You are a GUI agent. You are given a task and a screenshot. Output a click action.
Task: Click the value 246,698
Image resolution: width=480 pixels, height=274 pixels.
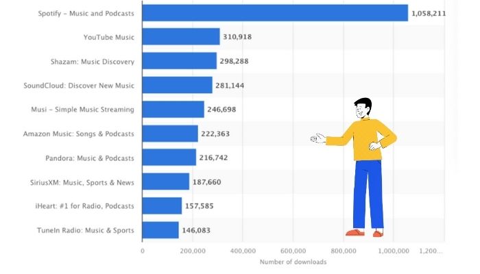(221, 109)
